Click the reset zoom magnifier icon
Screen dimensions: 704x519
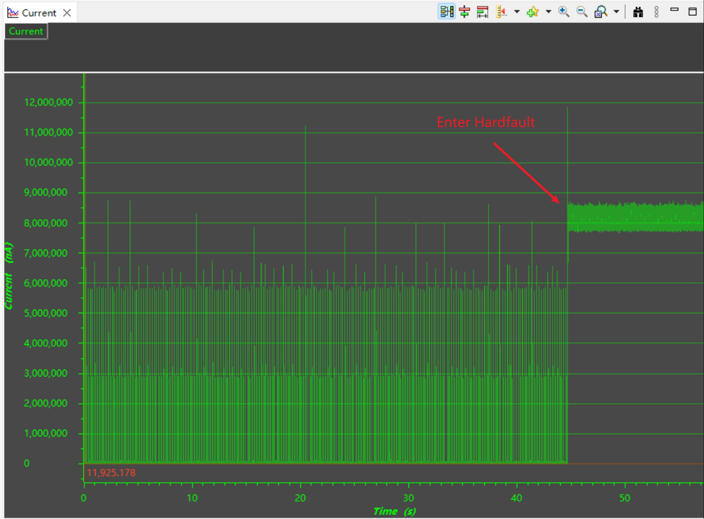(601, 12)
